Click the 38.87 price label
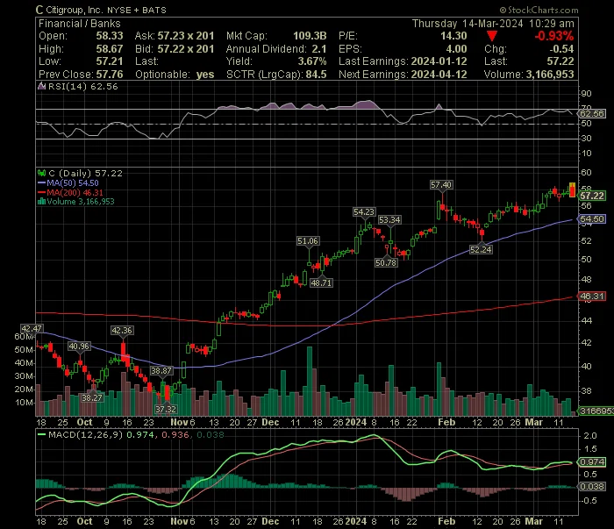The width and height of the screenshot is (614, 529). click(x=161, y=371)
